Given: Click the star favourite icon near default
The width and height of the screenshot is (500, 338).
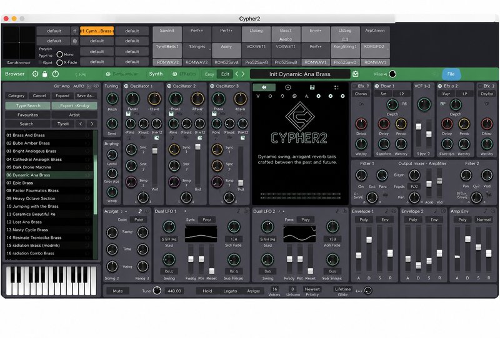Looking at the screenshot, I should [x=74, y=31].
